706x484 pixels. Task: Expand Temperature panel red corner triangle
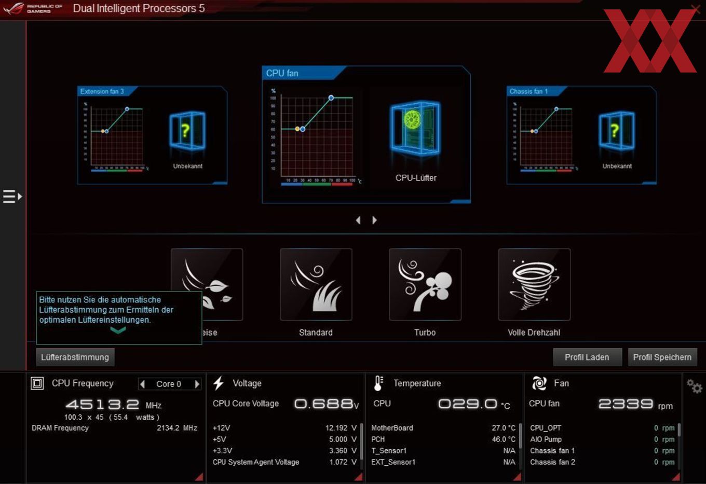(517, 477)
